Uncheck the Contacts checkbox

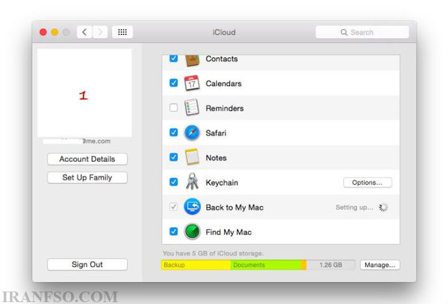point(174,59)
